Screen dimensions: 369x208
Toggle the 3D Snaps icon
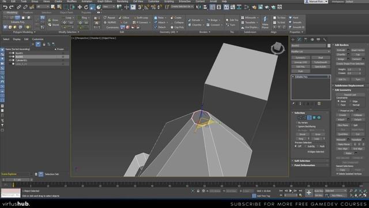point(140,7)
